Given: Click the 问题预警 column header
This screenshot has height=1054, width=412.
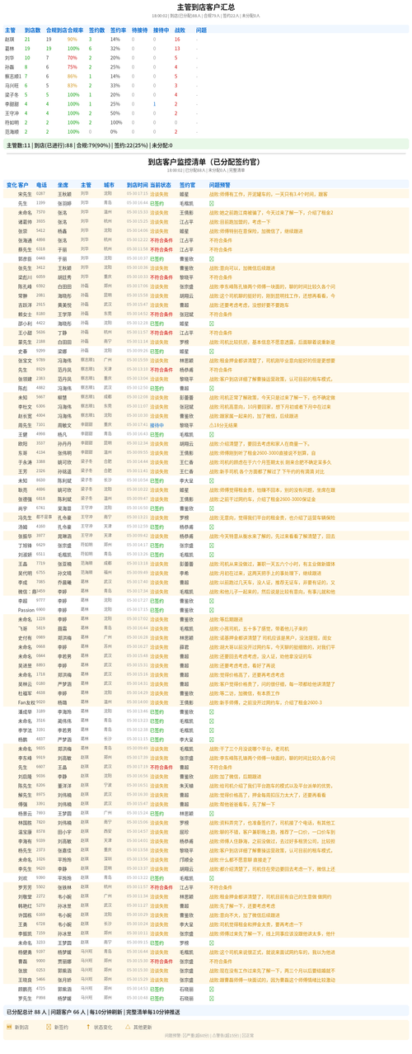Looking at the screenshot, I should tap(220, 185).
